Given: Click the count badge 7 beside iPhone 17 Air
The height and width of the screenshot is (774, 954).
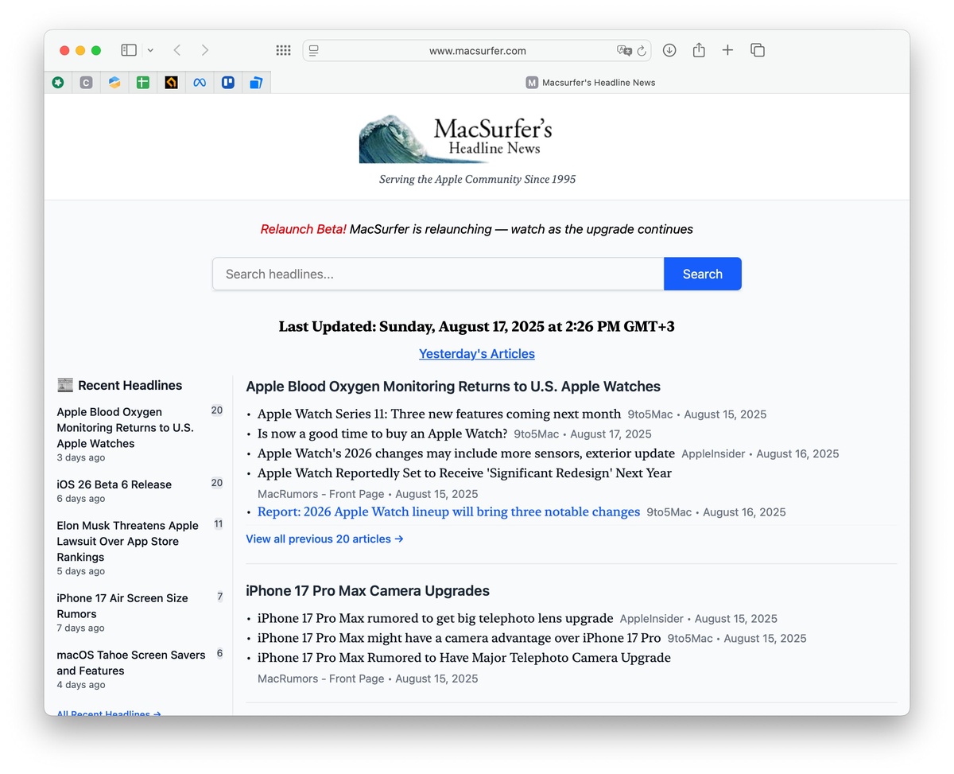Looking at the screenshot, I should [x=220, y=596].
